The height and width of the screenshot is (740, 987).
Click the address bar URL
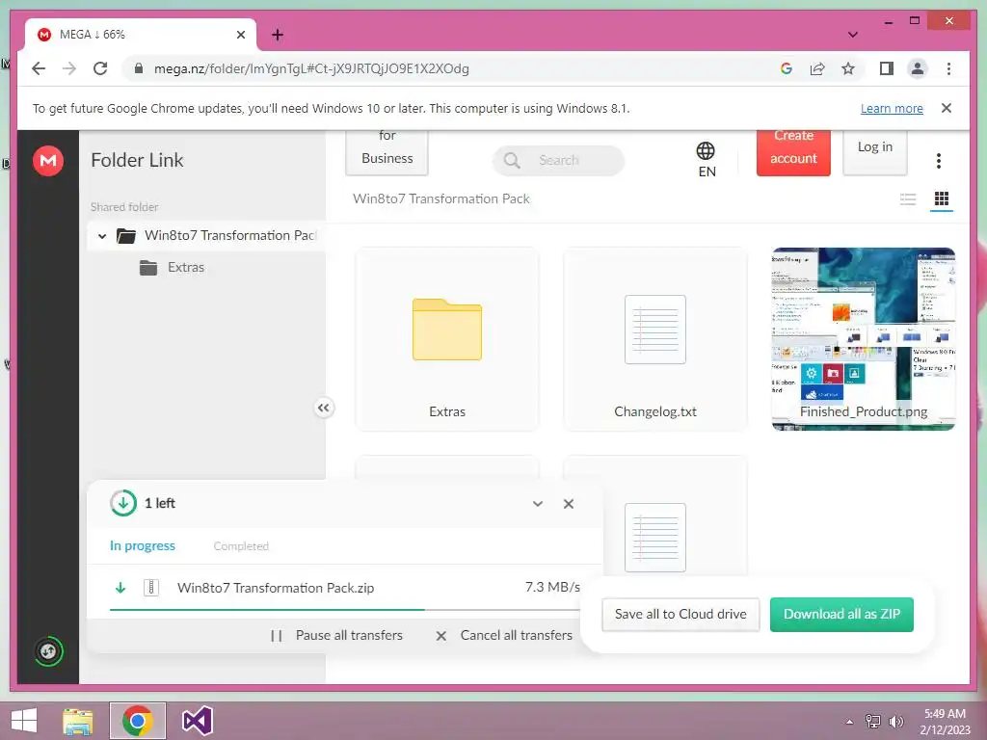(x=311, y=68)
